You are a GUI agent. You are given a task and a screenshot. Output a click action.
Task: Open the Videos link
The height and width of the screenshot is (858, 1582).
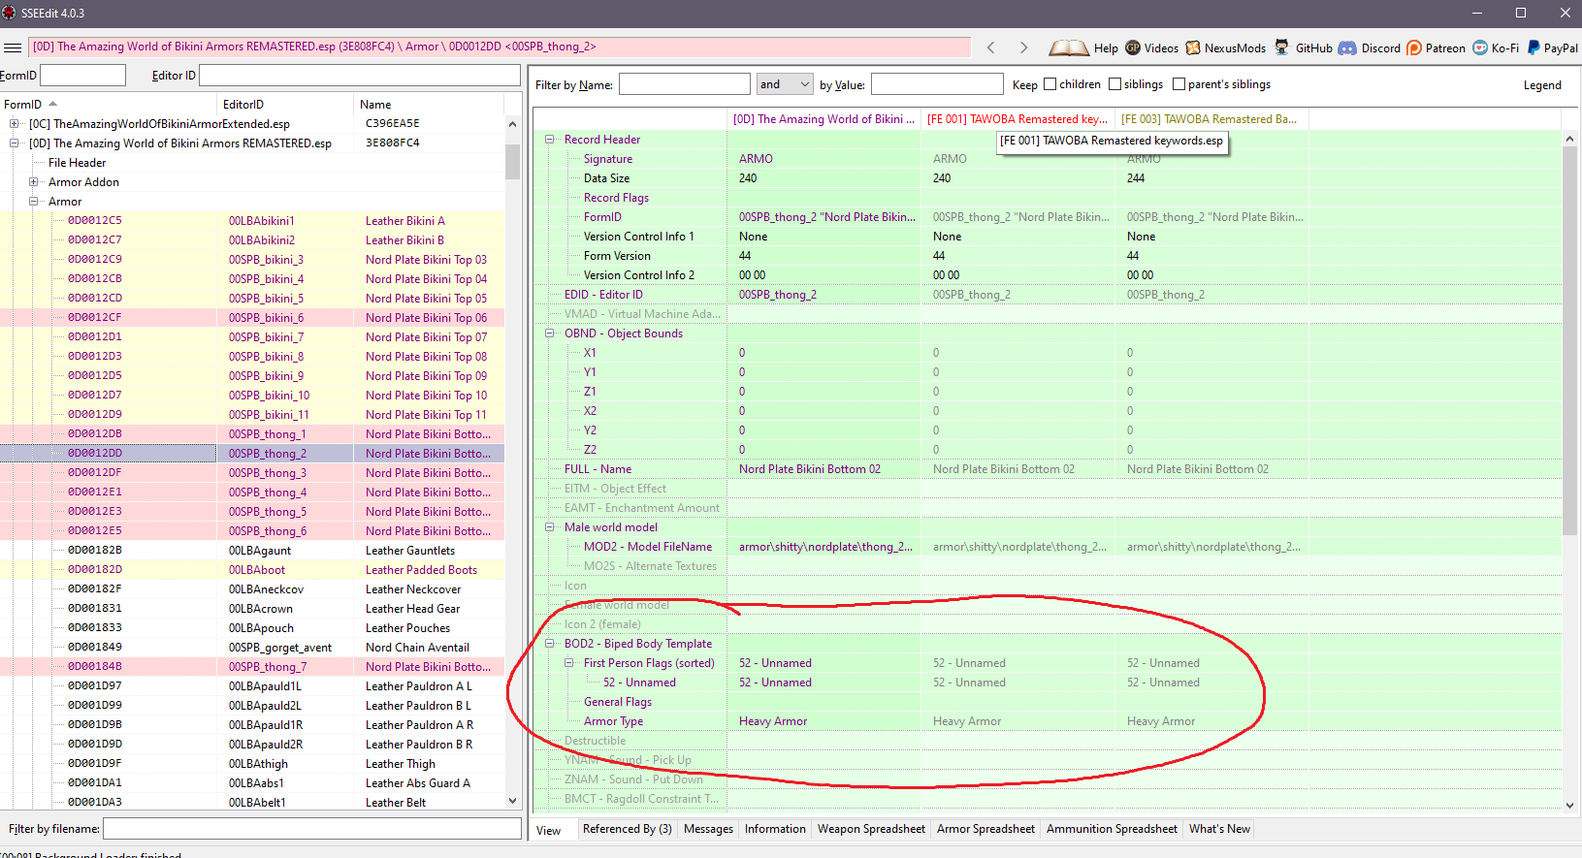tap(1151, 48)
